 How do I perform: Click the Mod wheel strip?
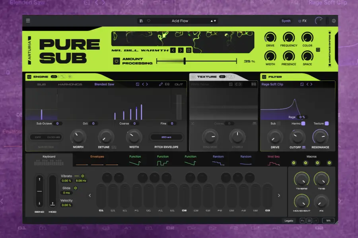click(52, 191)
